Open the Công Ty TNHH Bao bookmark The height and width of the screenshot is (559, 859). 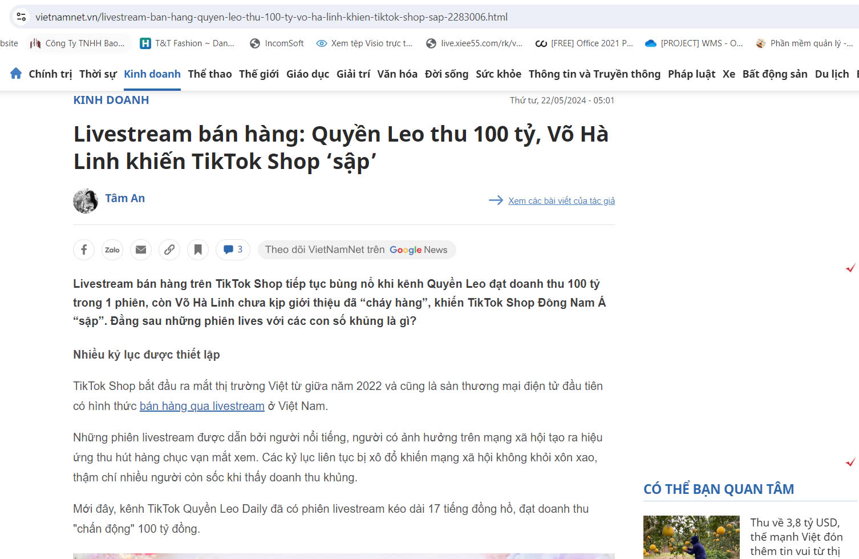(x=78, y=43)
